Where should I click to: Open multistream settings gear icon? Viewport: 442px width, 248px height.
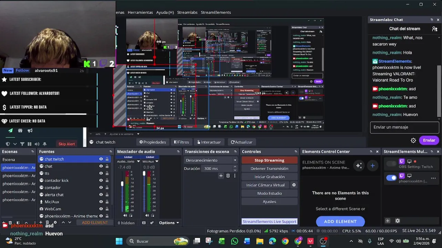point(397,221)
